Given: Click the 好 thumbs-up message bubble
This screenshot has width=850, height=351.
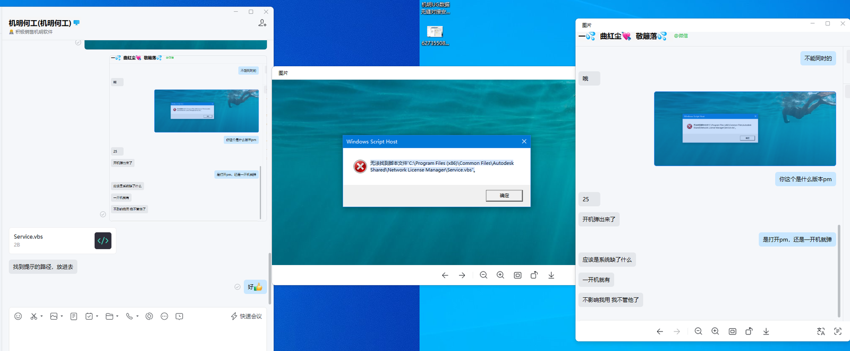Looking at the screenshot, I should point(255,287).
